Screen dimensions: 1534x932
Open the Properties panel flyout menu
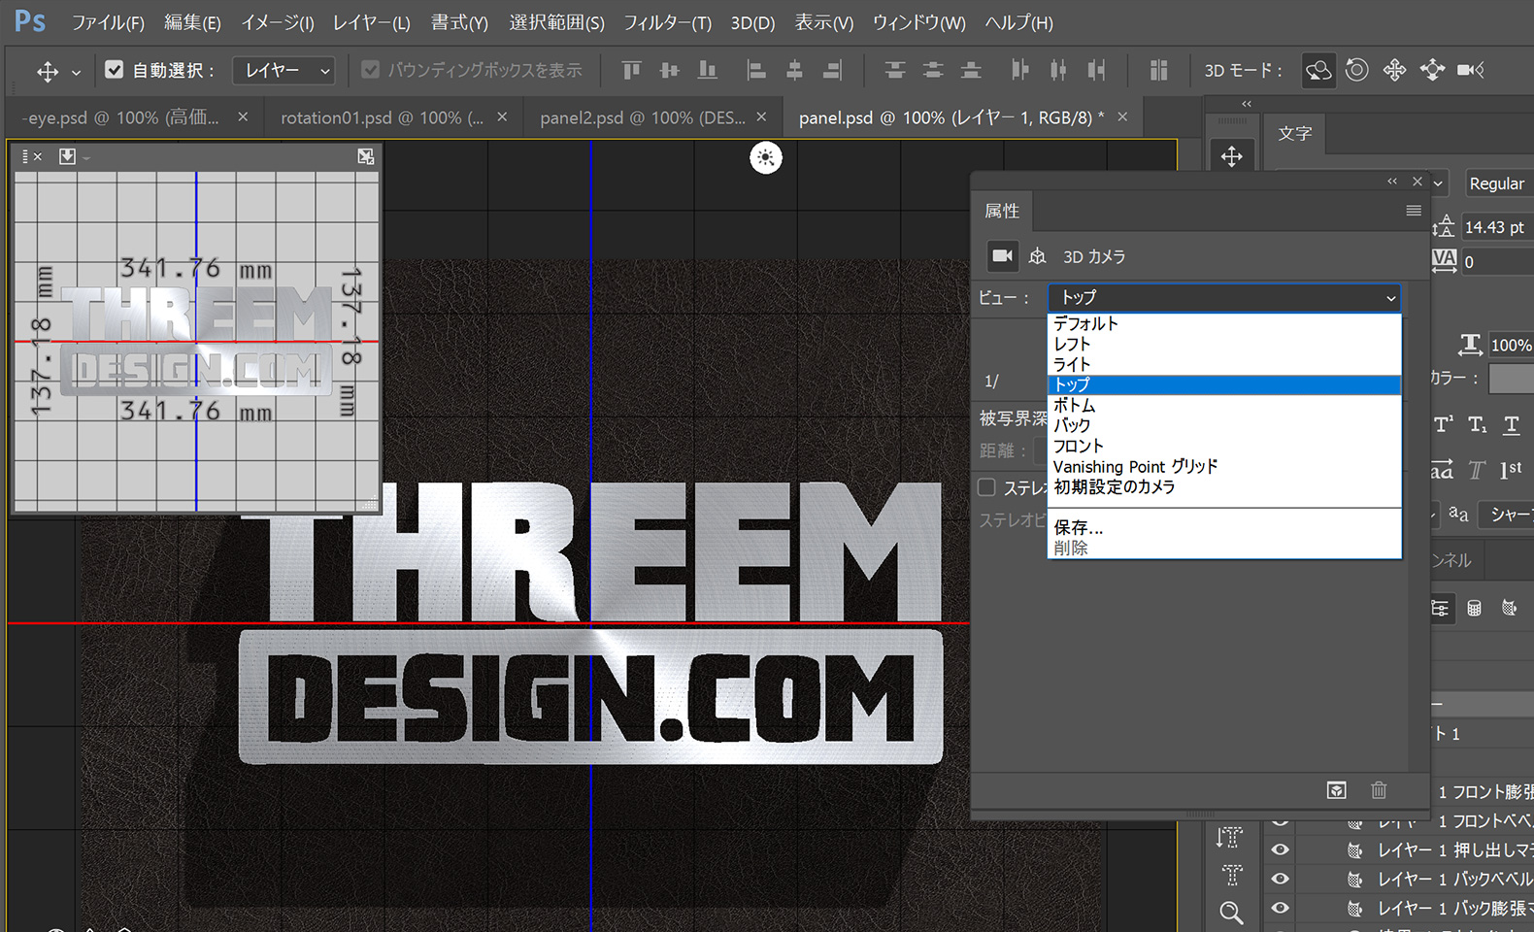click(1414, 211)
